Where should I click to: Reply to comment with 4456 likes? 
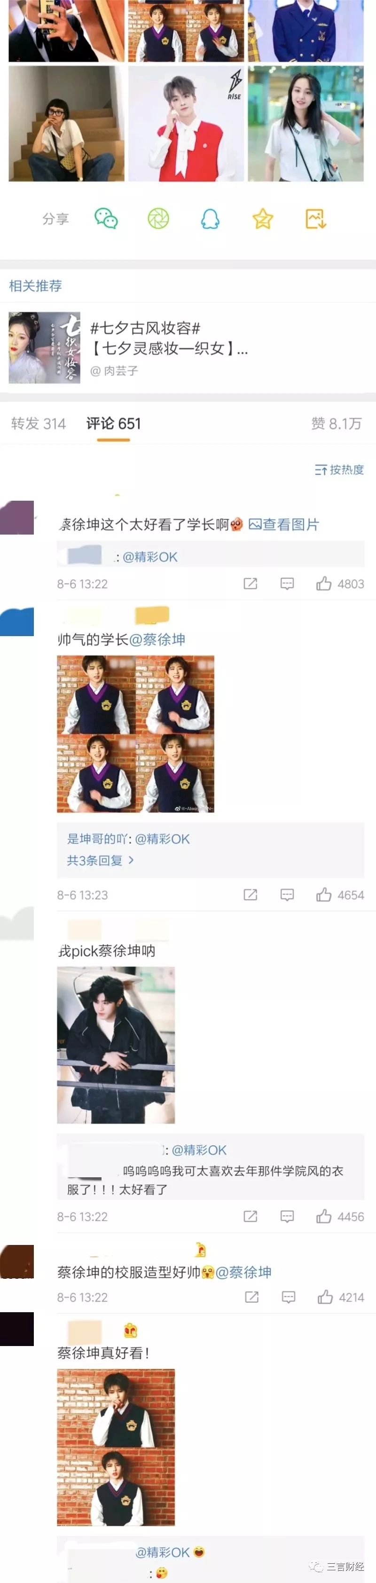[x=287, y=1216]
